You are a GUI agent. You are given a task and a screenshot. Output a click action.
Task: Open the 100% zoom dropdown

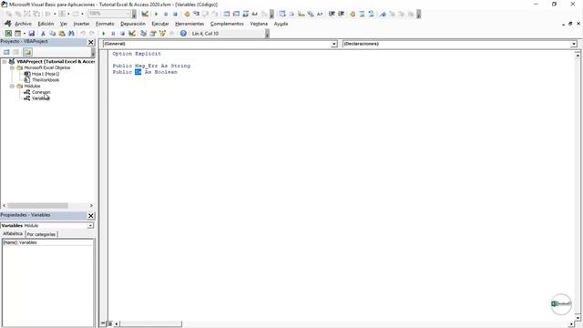pyautogui.click(x=128, y=14)
